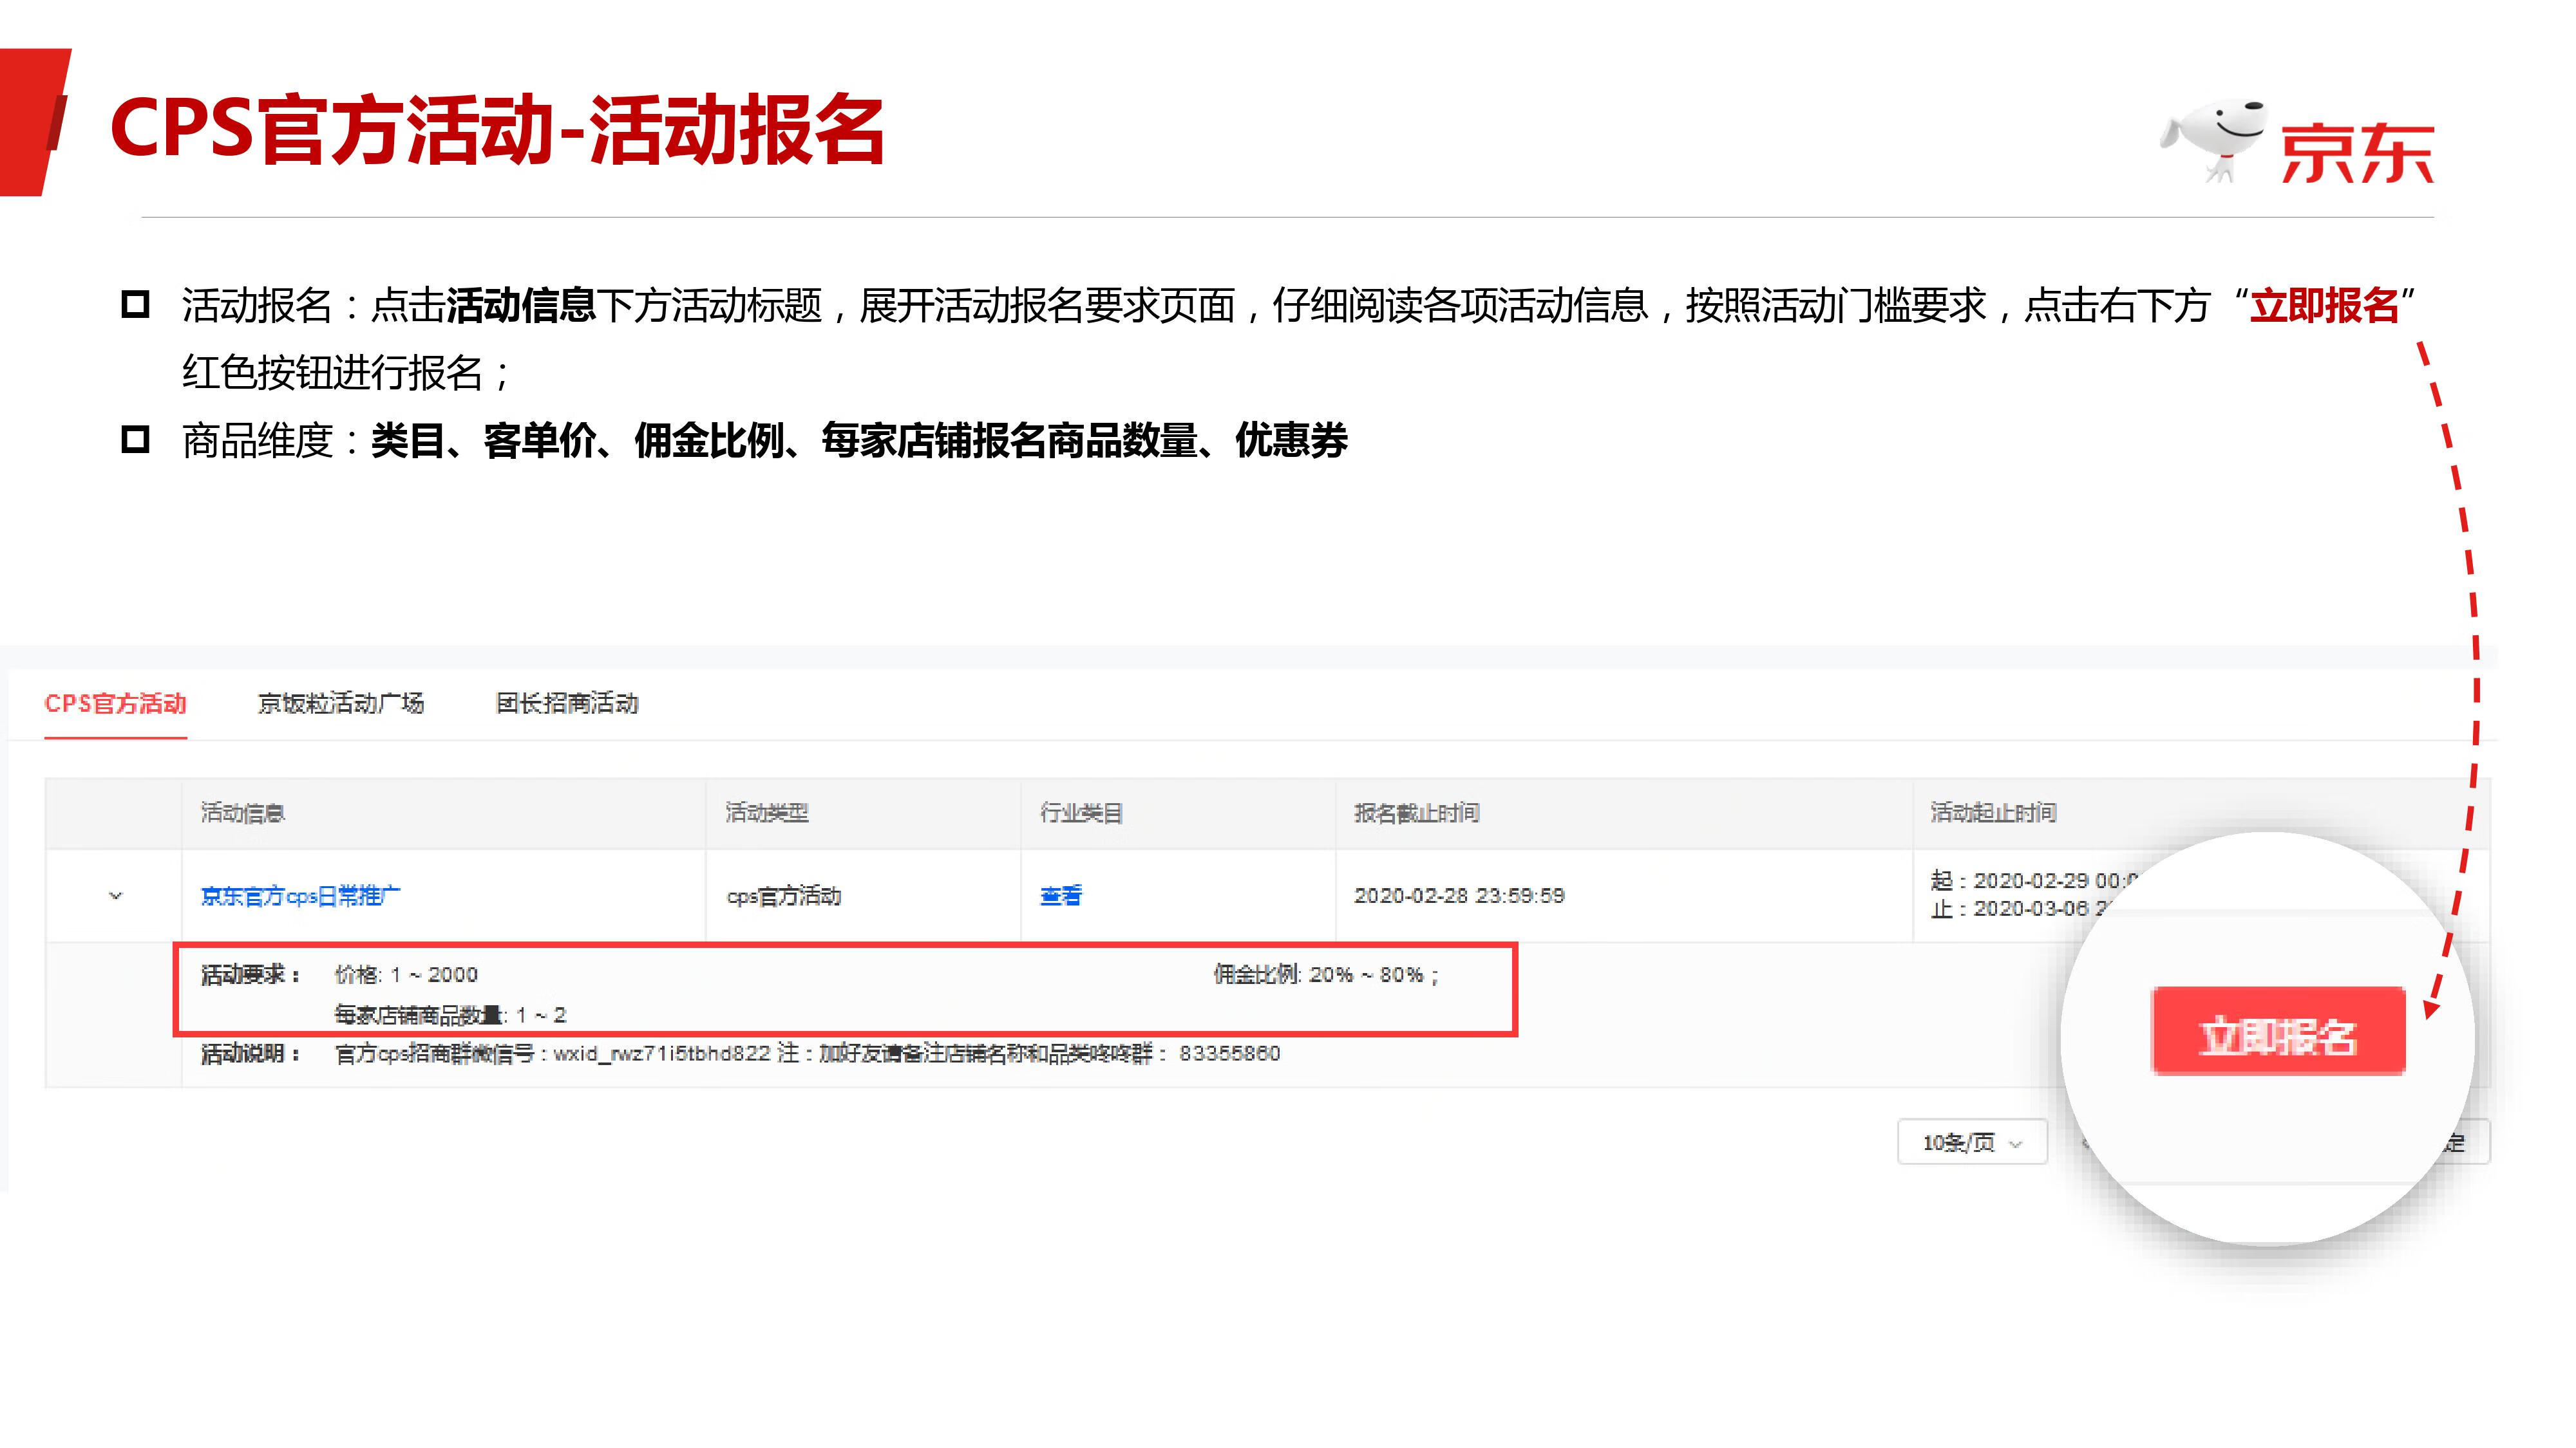Click the 每家店铺商品数量: 1 ~ 2 text
This screenshot has width=2576, height=1448.
[x=450, y=1016]
